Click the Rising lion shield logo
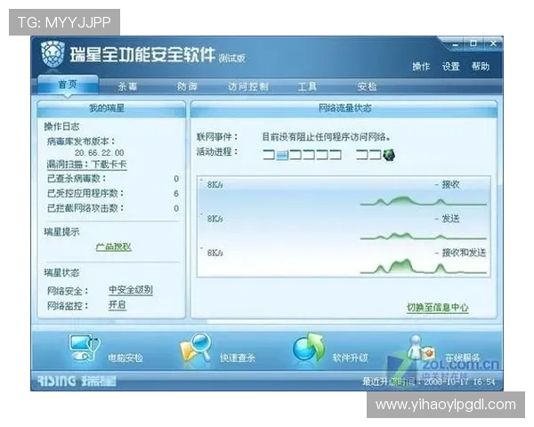Screen dimensions: 534x427 (x=53, y=53)
